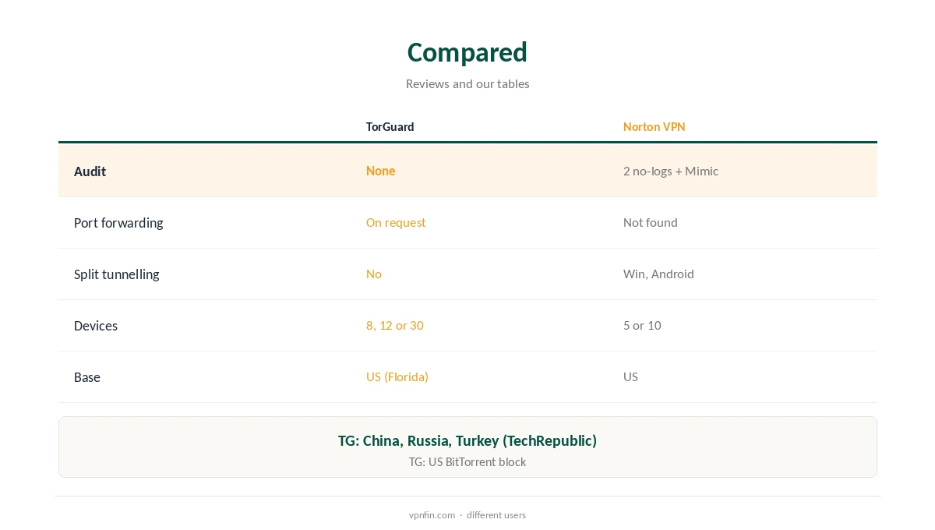Viewport: 935px width, 530px height.
Task: Select the Norton VPN column header
Action: (654, 126)
